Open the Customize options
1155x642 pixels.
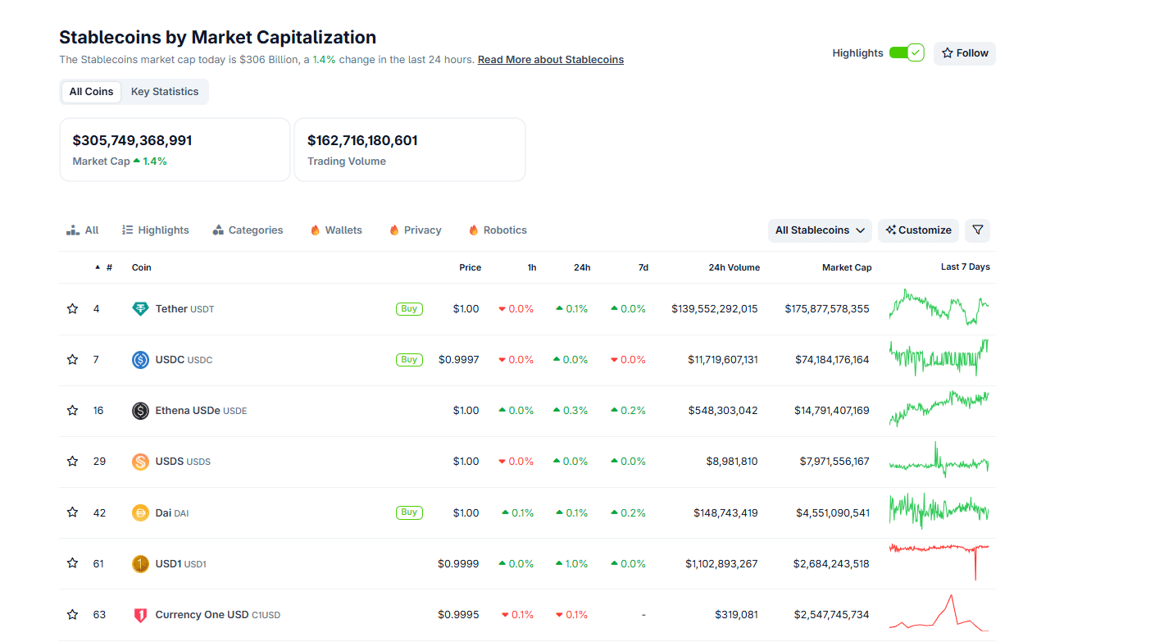click(x=918, y=230)
